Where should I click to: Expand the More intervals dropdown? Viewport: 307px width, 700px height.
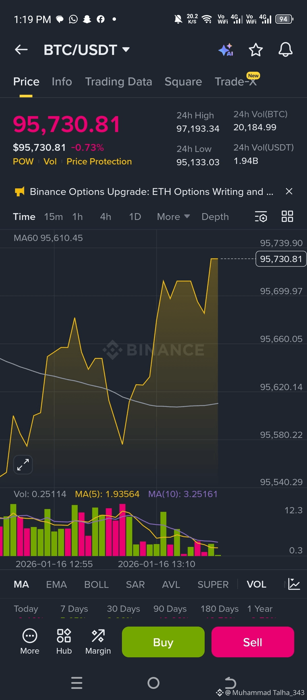click(x=173, y=217)
